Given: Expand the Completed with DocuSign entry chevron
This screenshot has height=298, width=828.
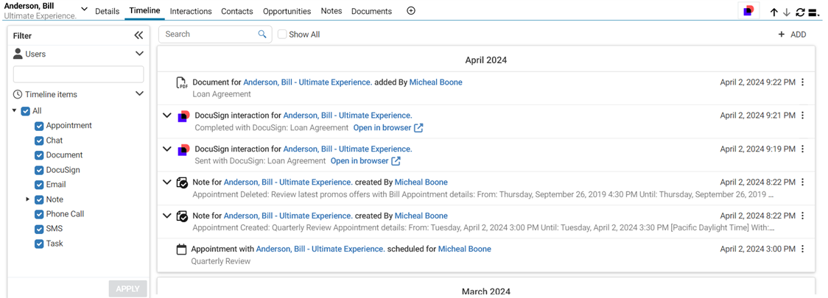Looking at the screenshot, I should tap(167, 115).
